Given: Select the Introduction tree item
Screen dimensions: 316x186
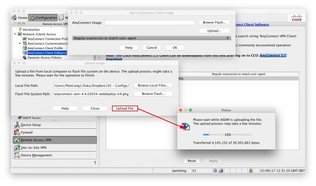Looking at the screenshot, I should click(x=31, y=30).
